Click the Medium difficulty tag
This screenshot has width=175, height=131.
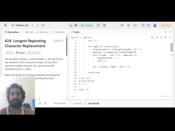click(10, 53)
